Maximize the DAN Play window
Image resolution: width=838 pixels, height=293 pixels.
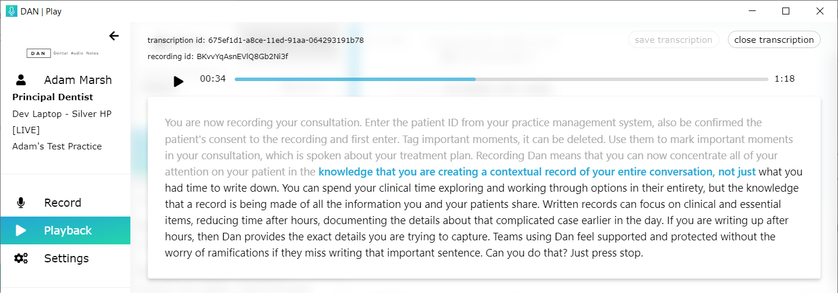tap(786, 11)
